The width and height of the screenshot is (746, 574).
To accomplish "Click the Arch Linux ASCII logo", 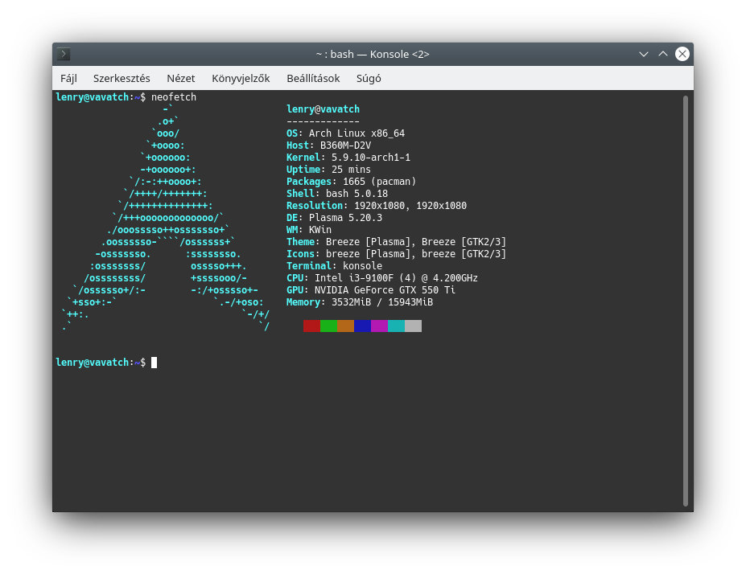I will click(x=166, y=218).
